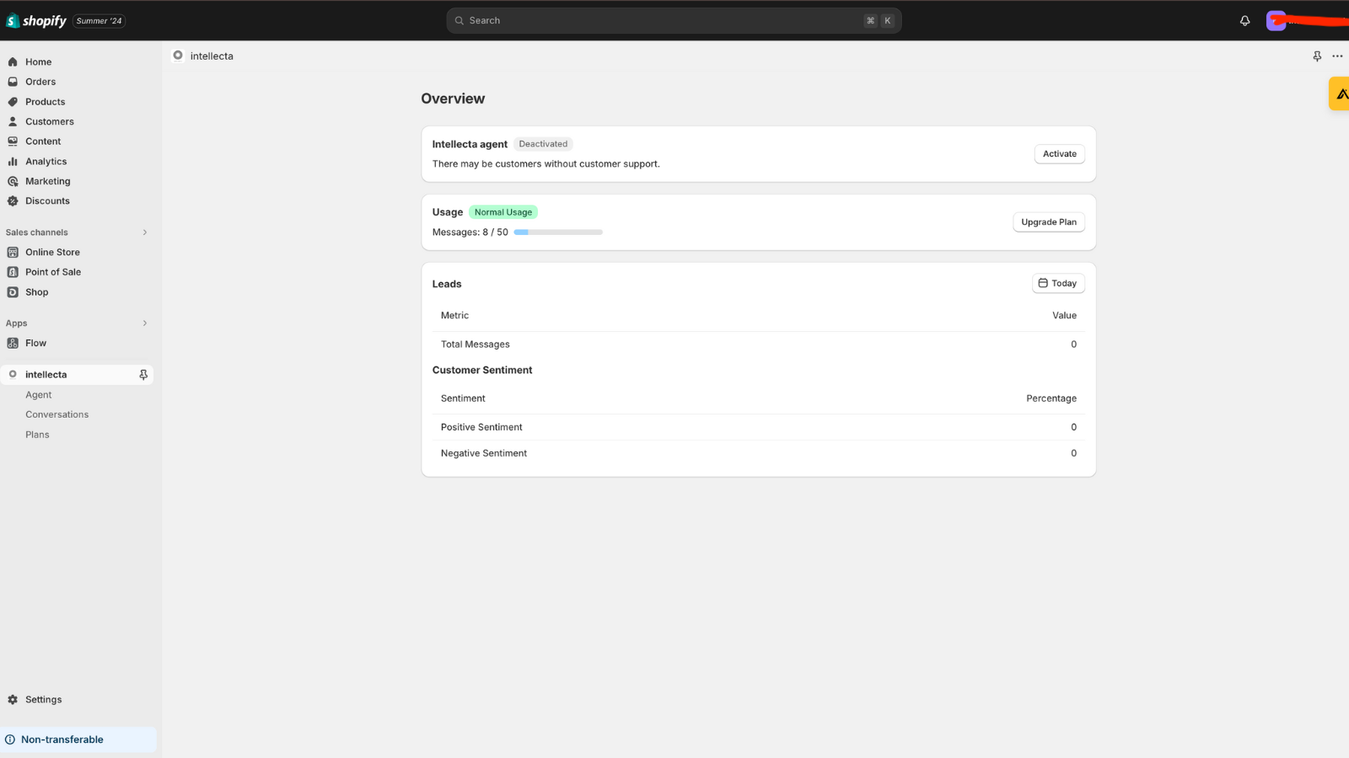Image resolution: width=1349 pixels, height=758 pixels.
Task: Click the Discounts badge icon
Action: click(13, 201)
